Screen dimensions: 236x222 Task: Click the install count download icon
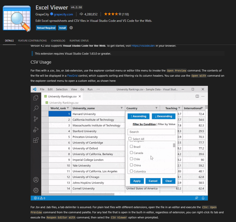[81, 14]
